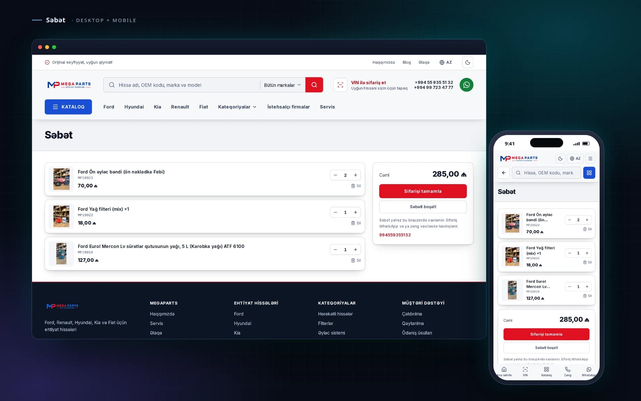Screen dimensions: 641x401
Task: Go to Hyundai in desktop navigation
Action: (134, 107)
